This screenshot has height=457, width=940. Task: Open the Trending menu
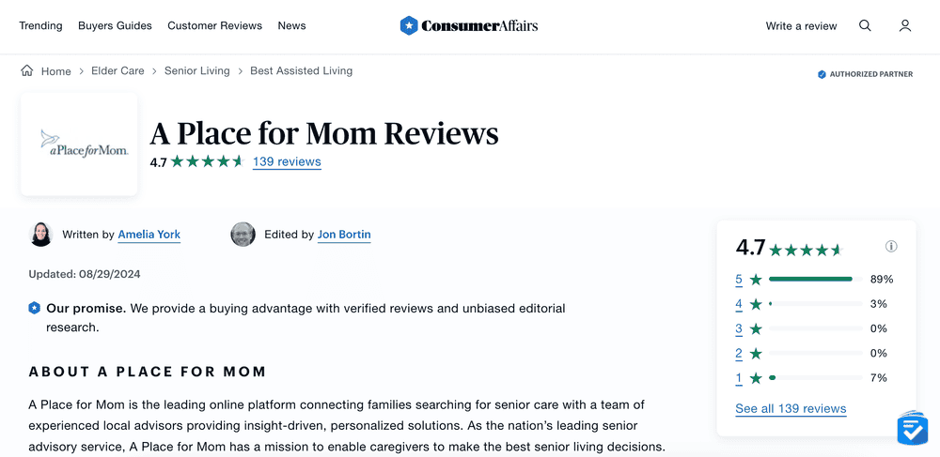(x=40, y=25)
